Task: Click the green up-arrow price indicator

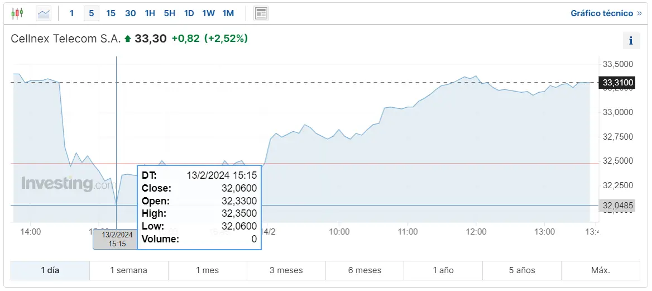Action: (128, 39)
